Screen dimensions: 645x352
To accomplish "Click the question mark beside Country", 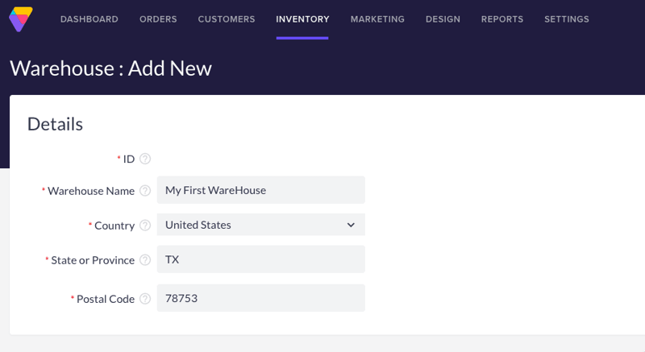I will [x=145, y=226].
